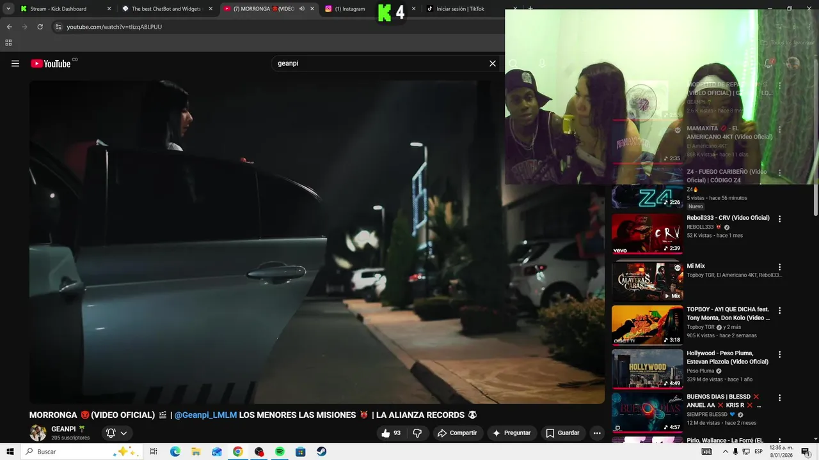Clear the search text 'geanpi'

(x=493, y=63)
